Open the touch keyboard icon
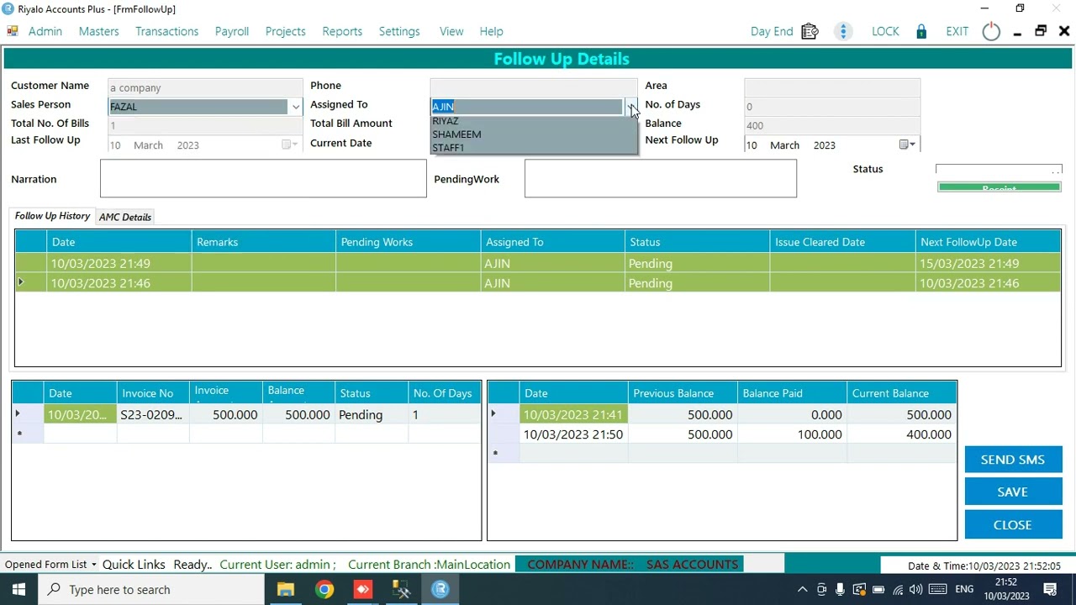This screenshot has height=605, width=1076. coord(938,590)
